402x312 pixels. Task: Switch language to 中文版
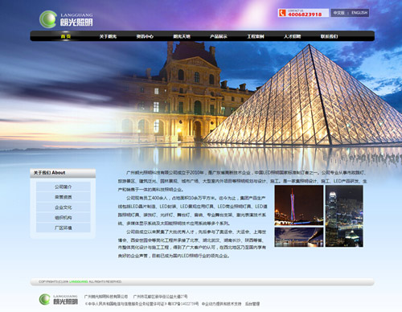pyautogui.click(x=338, y=13)
